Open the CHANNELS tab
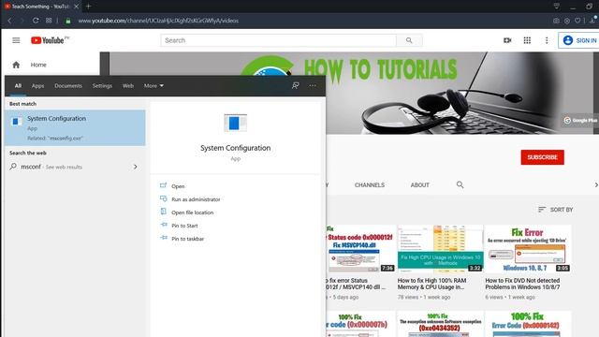 click(x=370, y=185)
